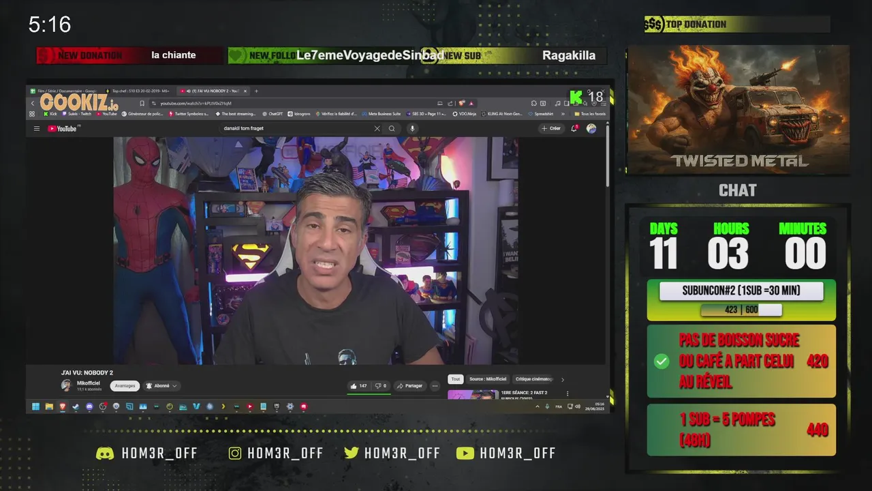
Task: Click the YouTube HOM3R_OFF social label in overlay
Action: click(x=506, y=453)
